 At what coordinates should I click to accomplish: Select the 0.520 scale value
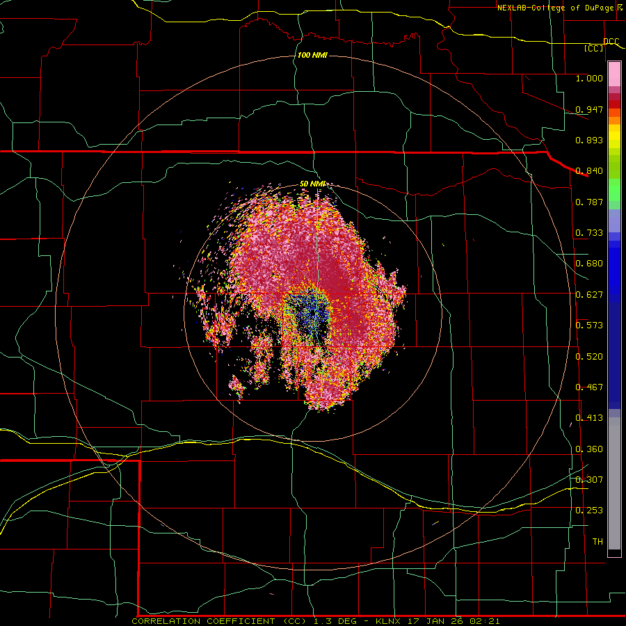pyautogui.click(x=589, y=357)
